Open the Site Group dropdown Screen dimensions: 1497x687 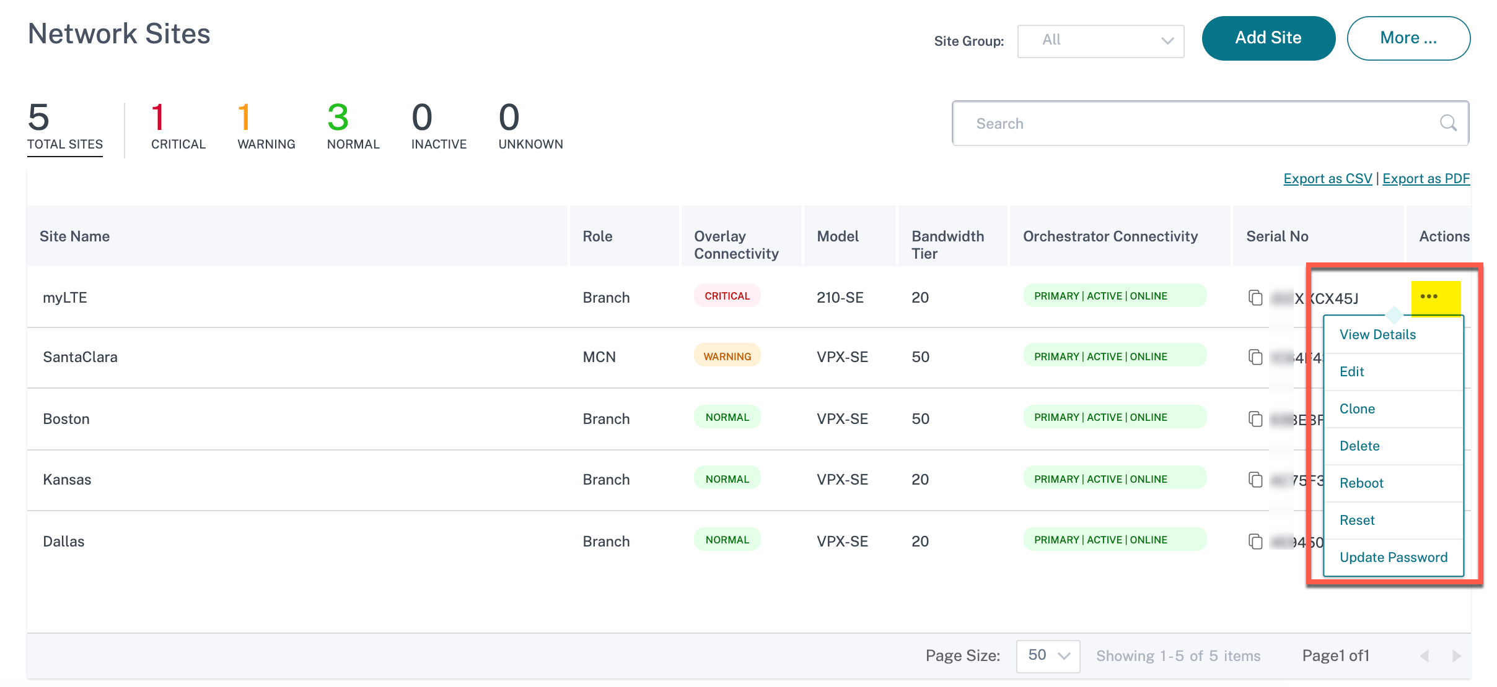click(1100, 41)
